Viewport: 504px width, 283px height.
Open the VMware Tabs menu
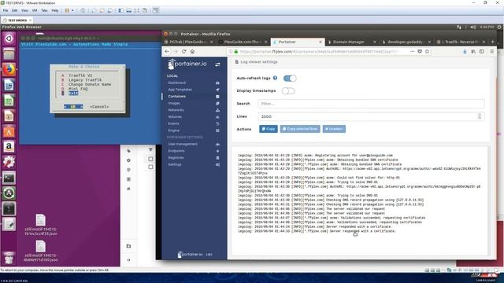click(44, 10)
